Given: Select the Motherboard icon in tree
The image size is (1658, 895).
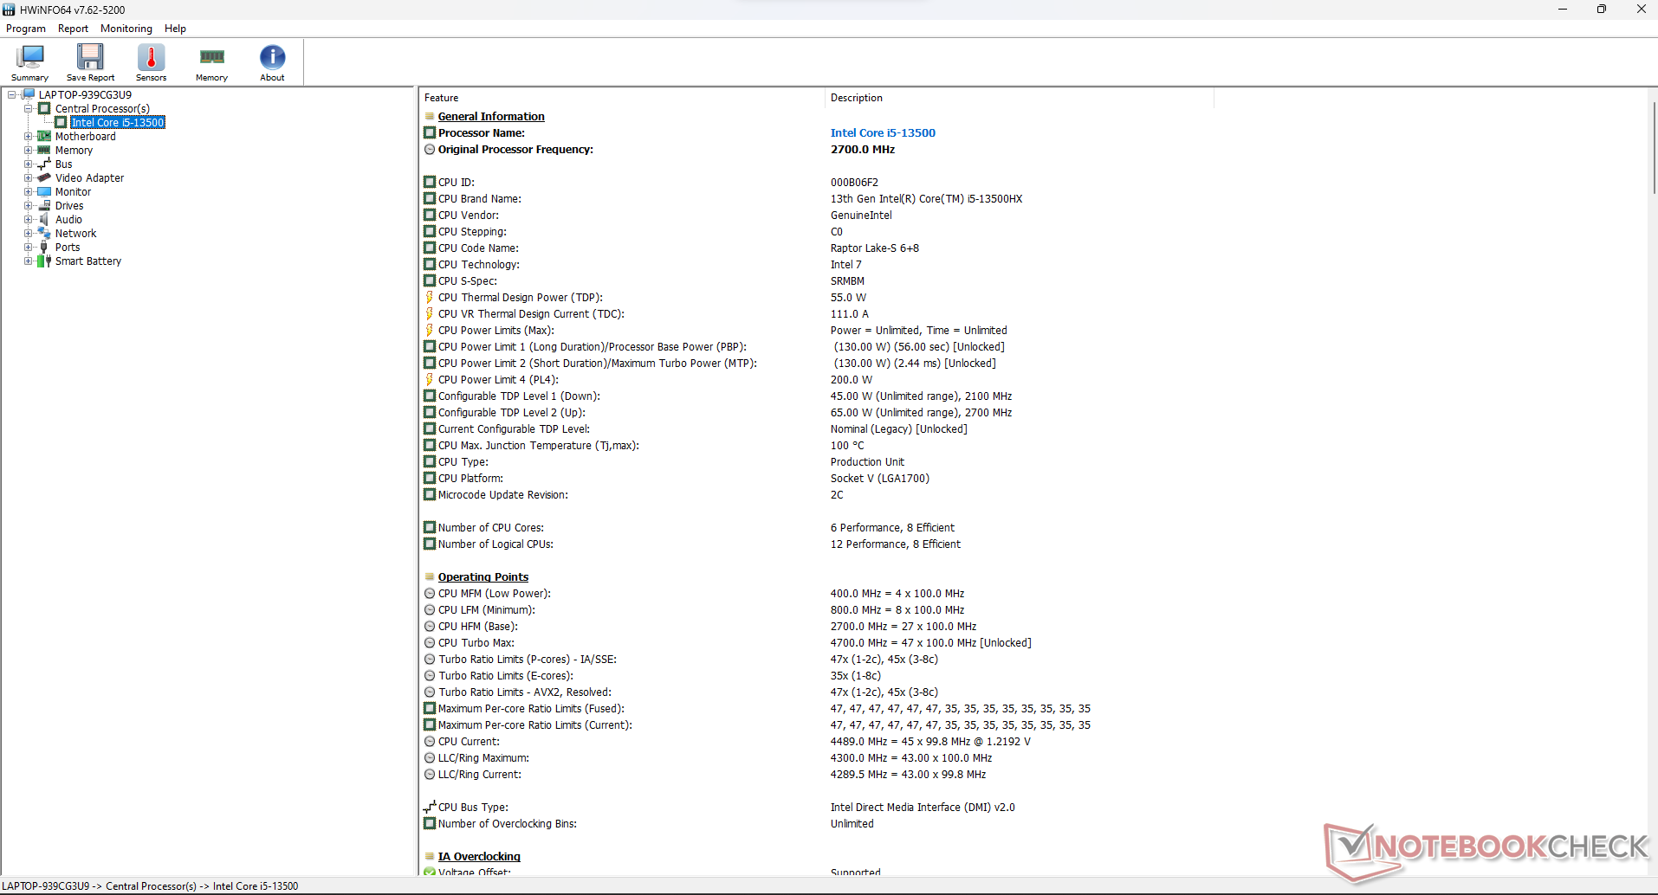Looking at the screenshot, I should tap(44, 137).
